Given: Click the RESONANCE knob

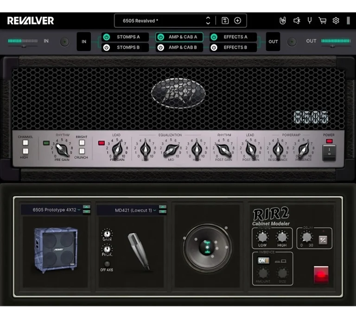Looking at the screenshot, I should pos(278,149).
